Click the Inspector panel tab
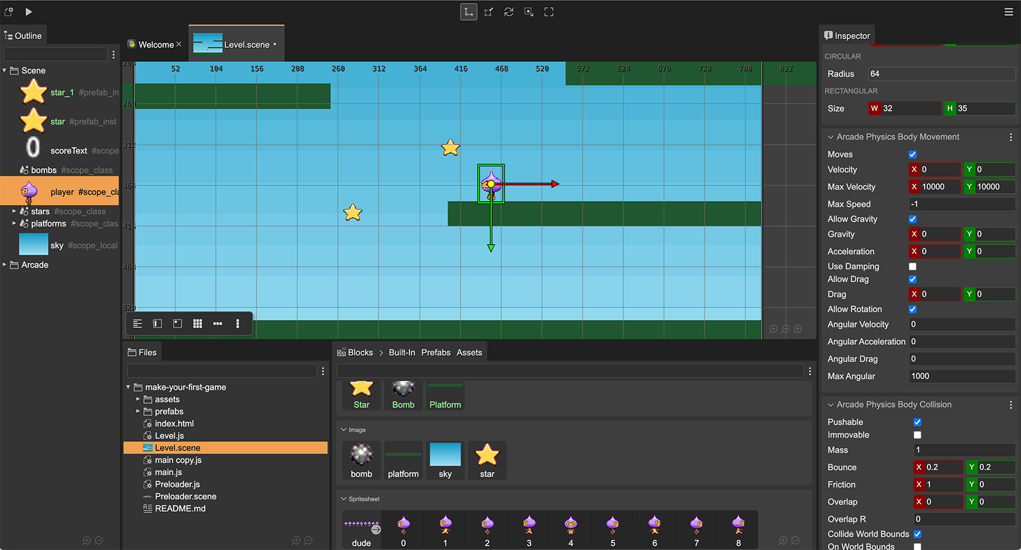The height and width of the screenshot is (550, 1021). point(847,36)
